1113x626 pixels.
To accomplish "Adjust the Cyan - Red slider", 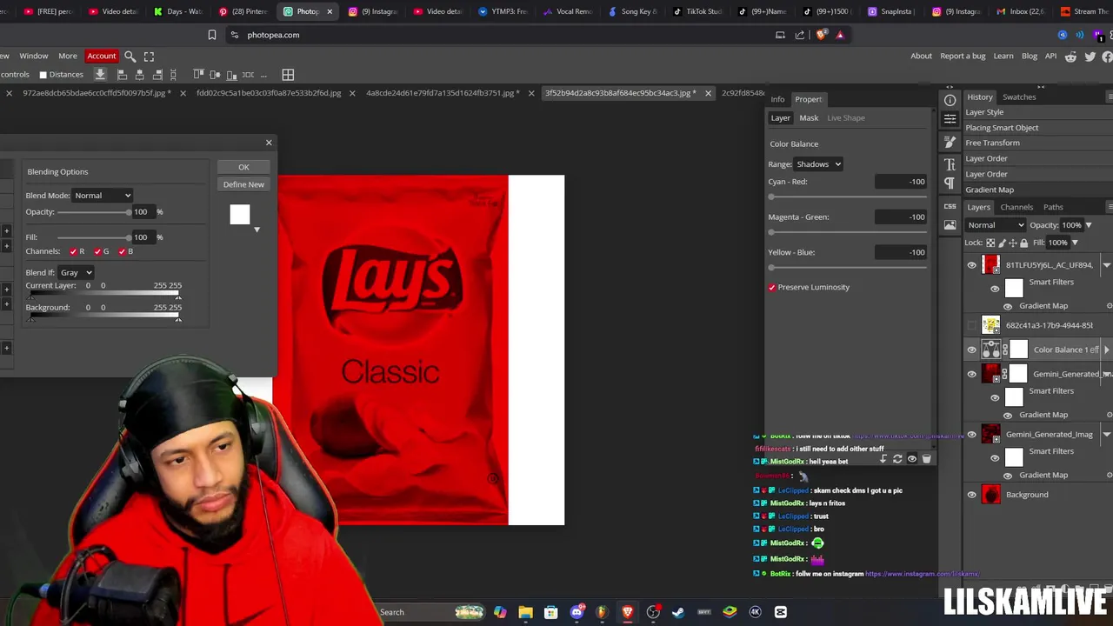I will (848, 197).
